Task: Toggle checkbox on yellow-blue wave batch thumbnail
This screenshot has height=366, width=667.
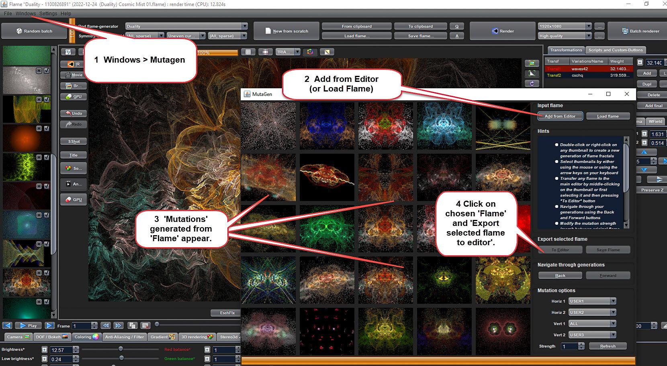Action: pyautogui.click(x=47, y=244)
